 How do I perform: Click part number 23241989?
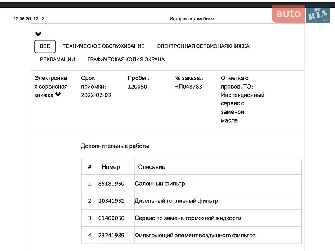click(x=111, y=235)
